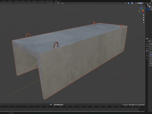152x114 pixels.
Task: Toggle viewport gizmos visibility
Action: click(x=129, y=3)
